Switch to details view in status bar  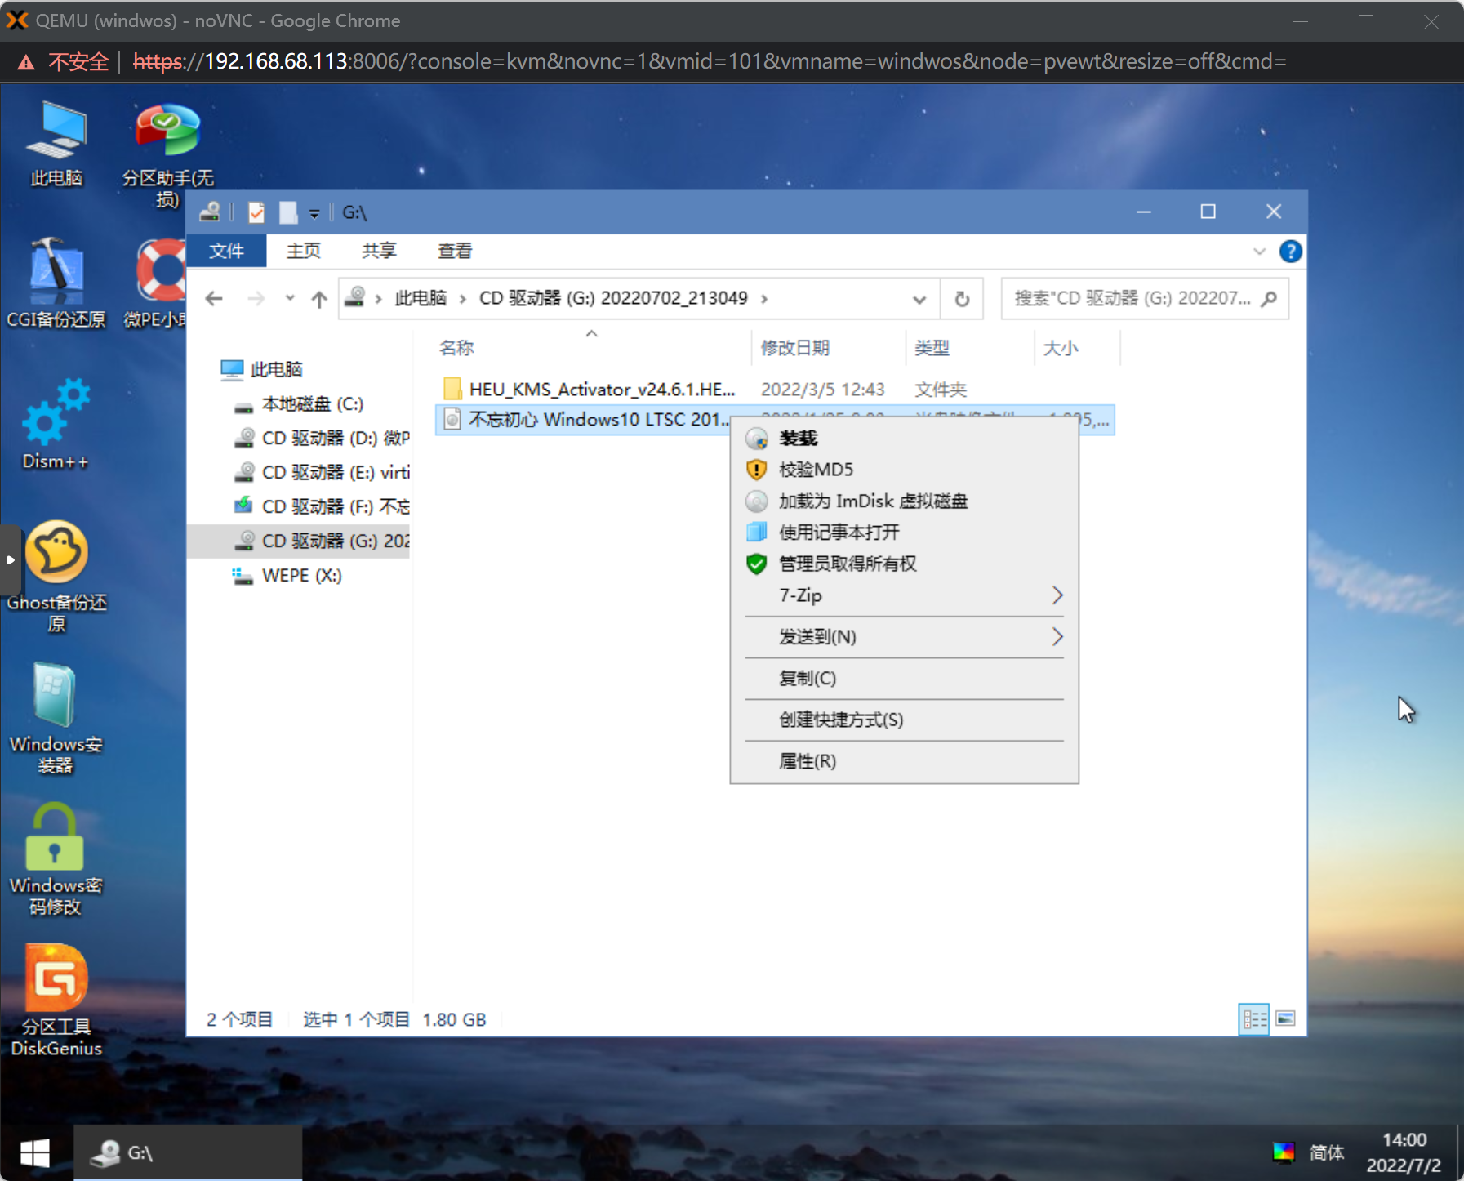click(x=1254, y=1019)
